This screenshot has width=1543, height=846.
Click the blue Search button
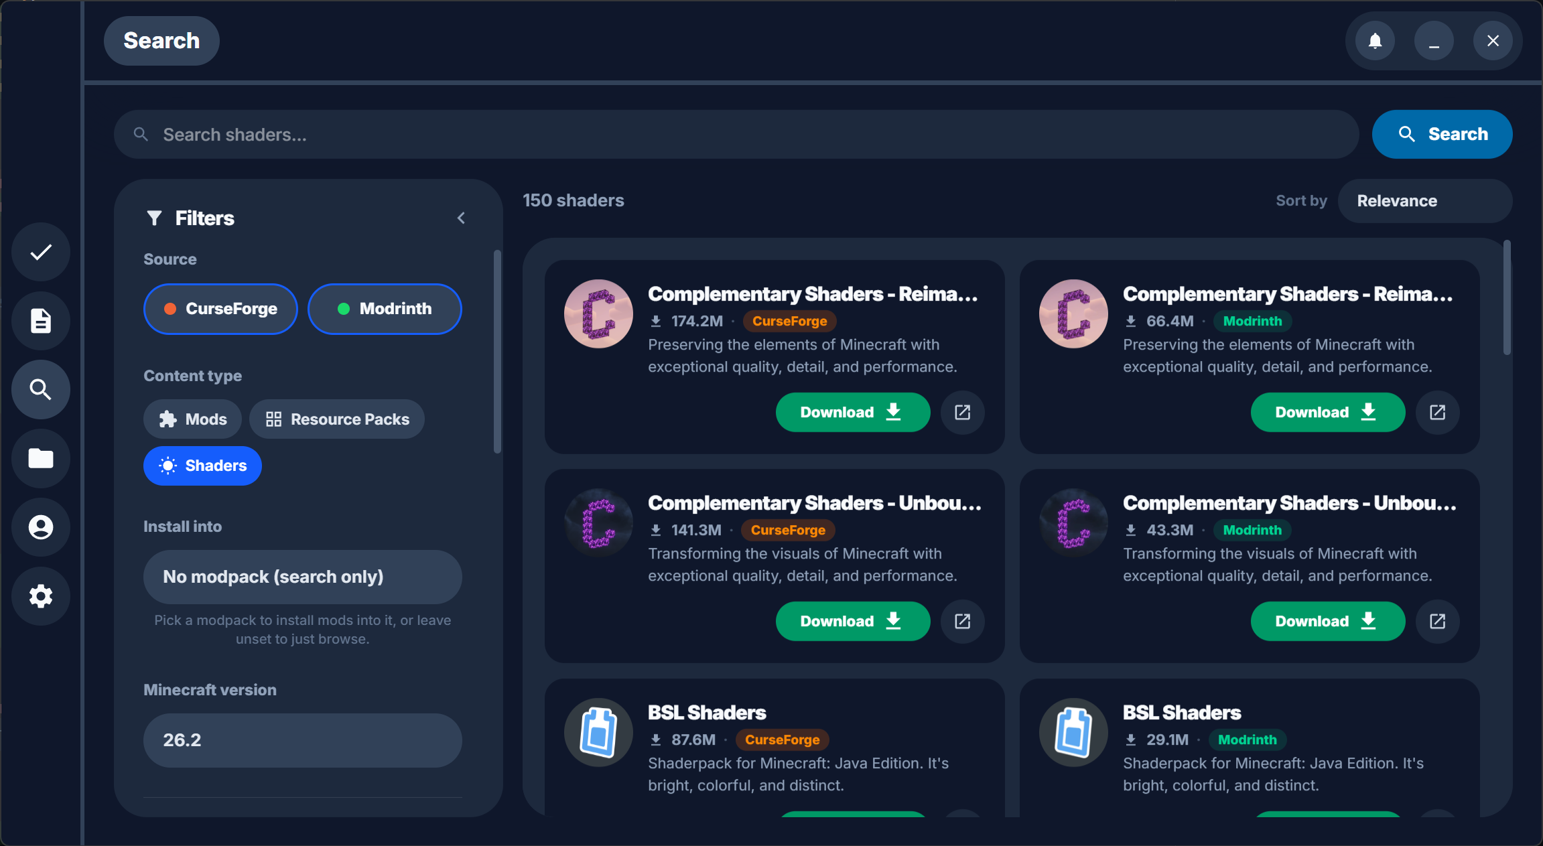pos(1442,135)
